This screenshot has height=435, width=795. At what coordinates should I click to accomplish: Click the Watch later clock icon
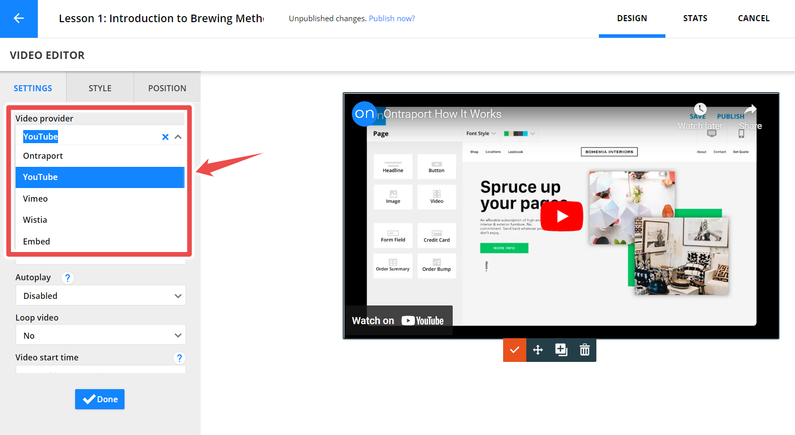click(700, 109)
